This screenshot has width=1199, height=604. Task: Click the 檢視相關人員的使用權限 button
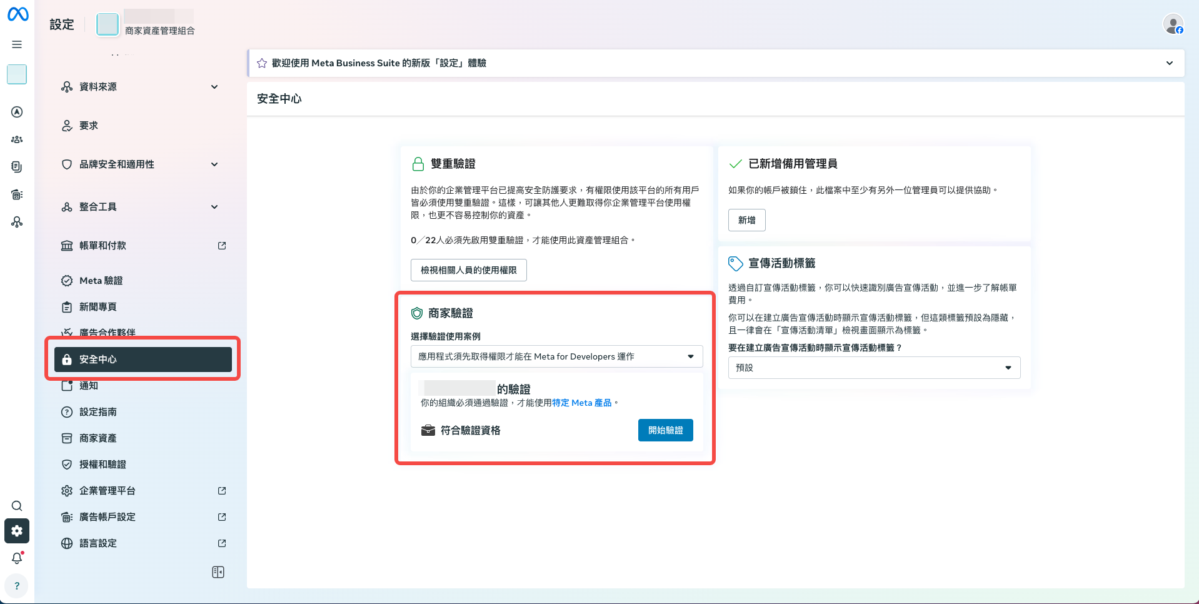(468, 270)
